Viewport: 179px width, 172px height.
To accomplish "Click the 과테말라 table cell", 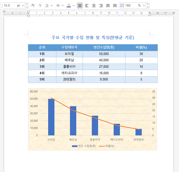I will click(x=69, y=79).
